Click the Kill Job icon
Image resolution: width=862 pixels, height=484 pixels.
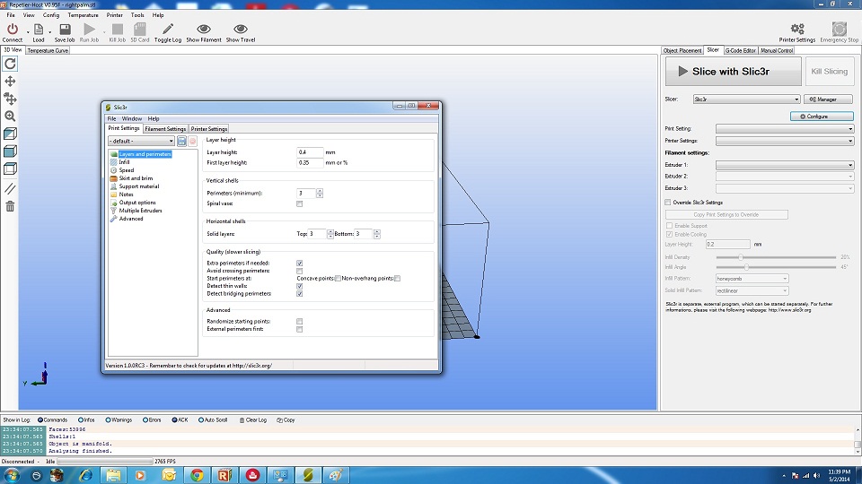pyautogui.click(x=117, y=29)
